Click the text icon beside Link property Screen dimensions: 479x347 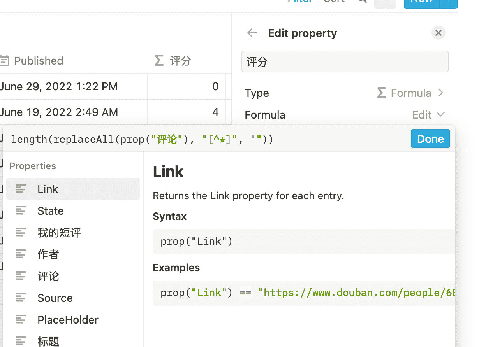coord(21,189)
